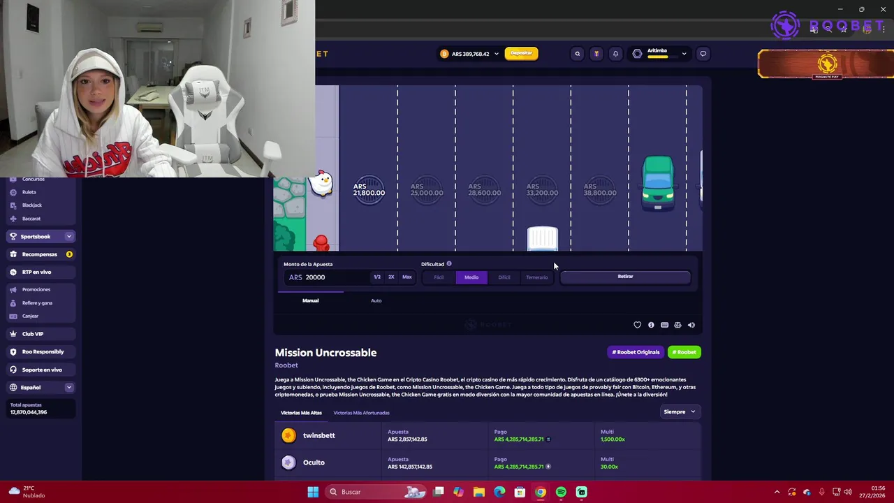894x503 pixels.
Task: Click the Chrome taskbar icon
Action: [x=541, y=492]
